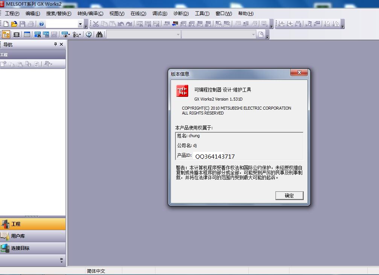Viewport: 379px width, 275px height.
Task: Click the 确定 button in dialog
Action: click(289, 196)
